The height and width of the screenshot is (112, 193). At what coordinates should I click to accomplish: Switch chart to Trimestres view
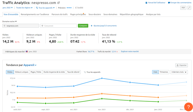[x=164, y=72]
